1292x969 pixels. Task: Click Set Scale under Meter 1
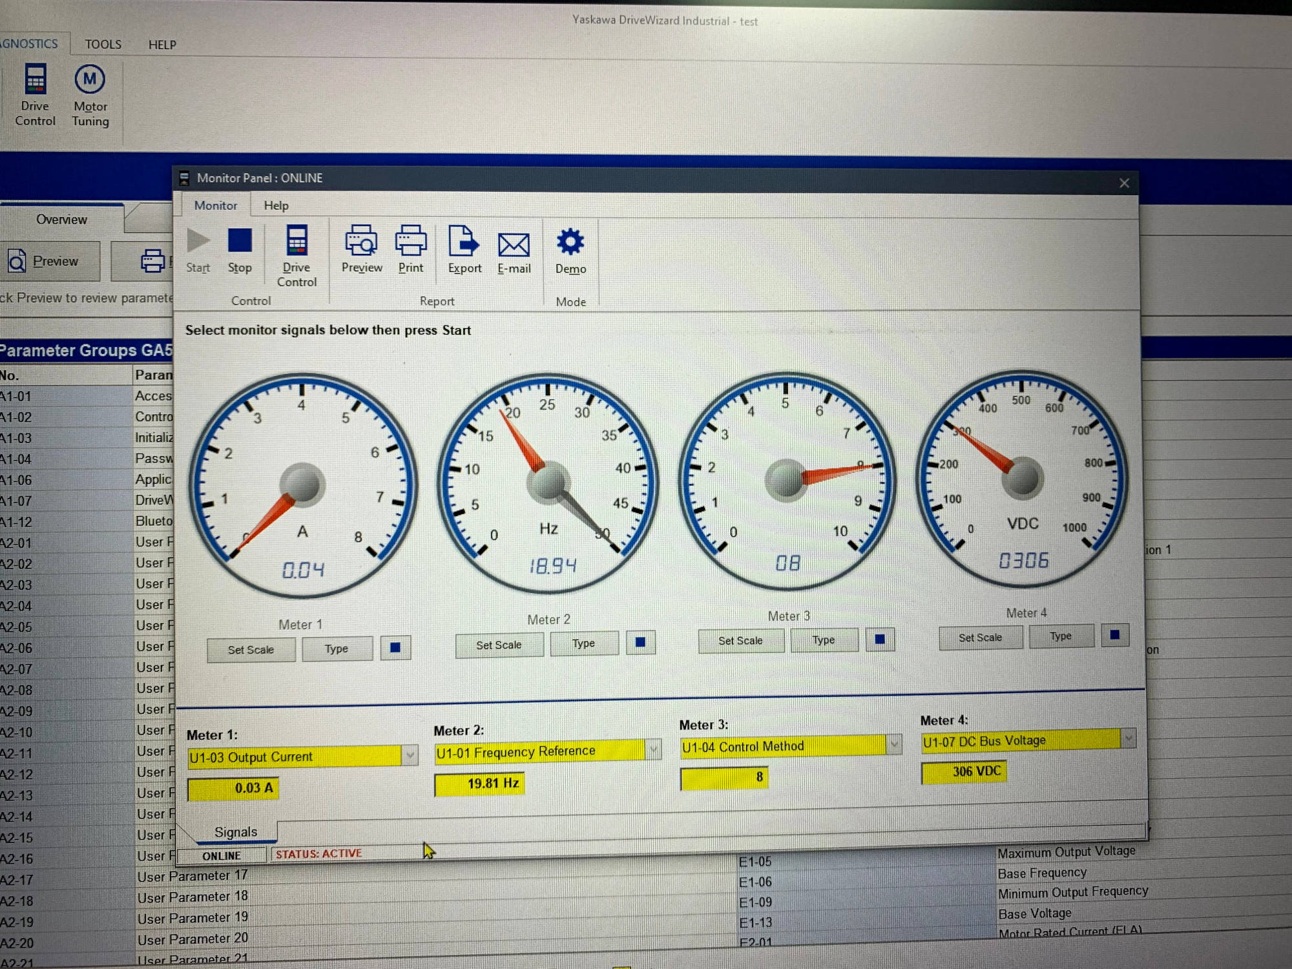pos(251,650)
